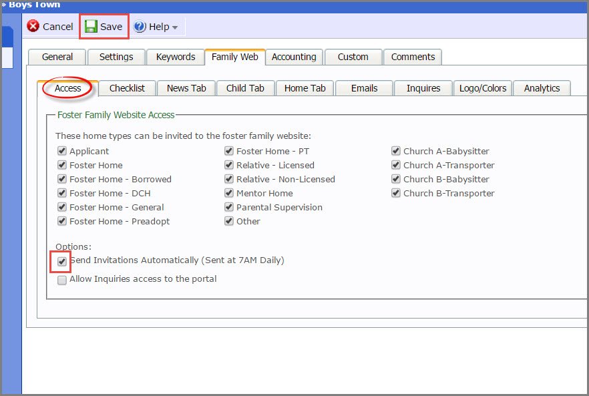The height and width of the screenshot is (396, 589).
Task: Uncheck the Applicant checkbox
Action: click(x=62, y=151)
